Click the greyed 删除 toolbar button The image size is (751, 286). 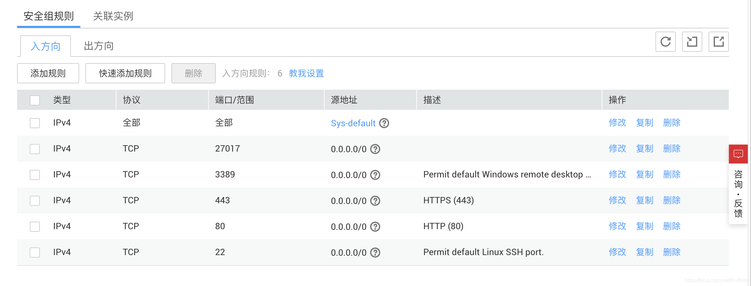194,73
